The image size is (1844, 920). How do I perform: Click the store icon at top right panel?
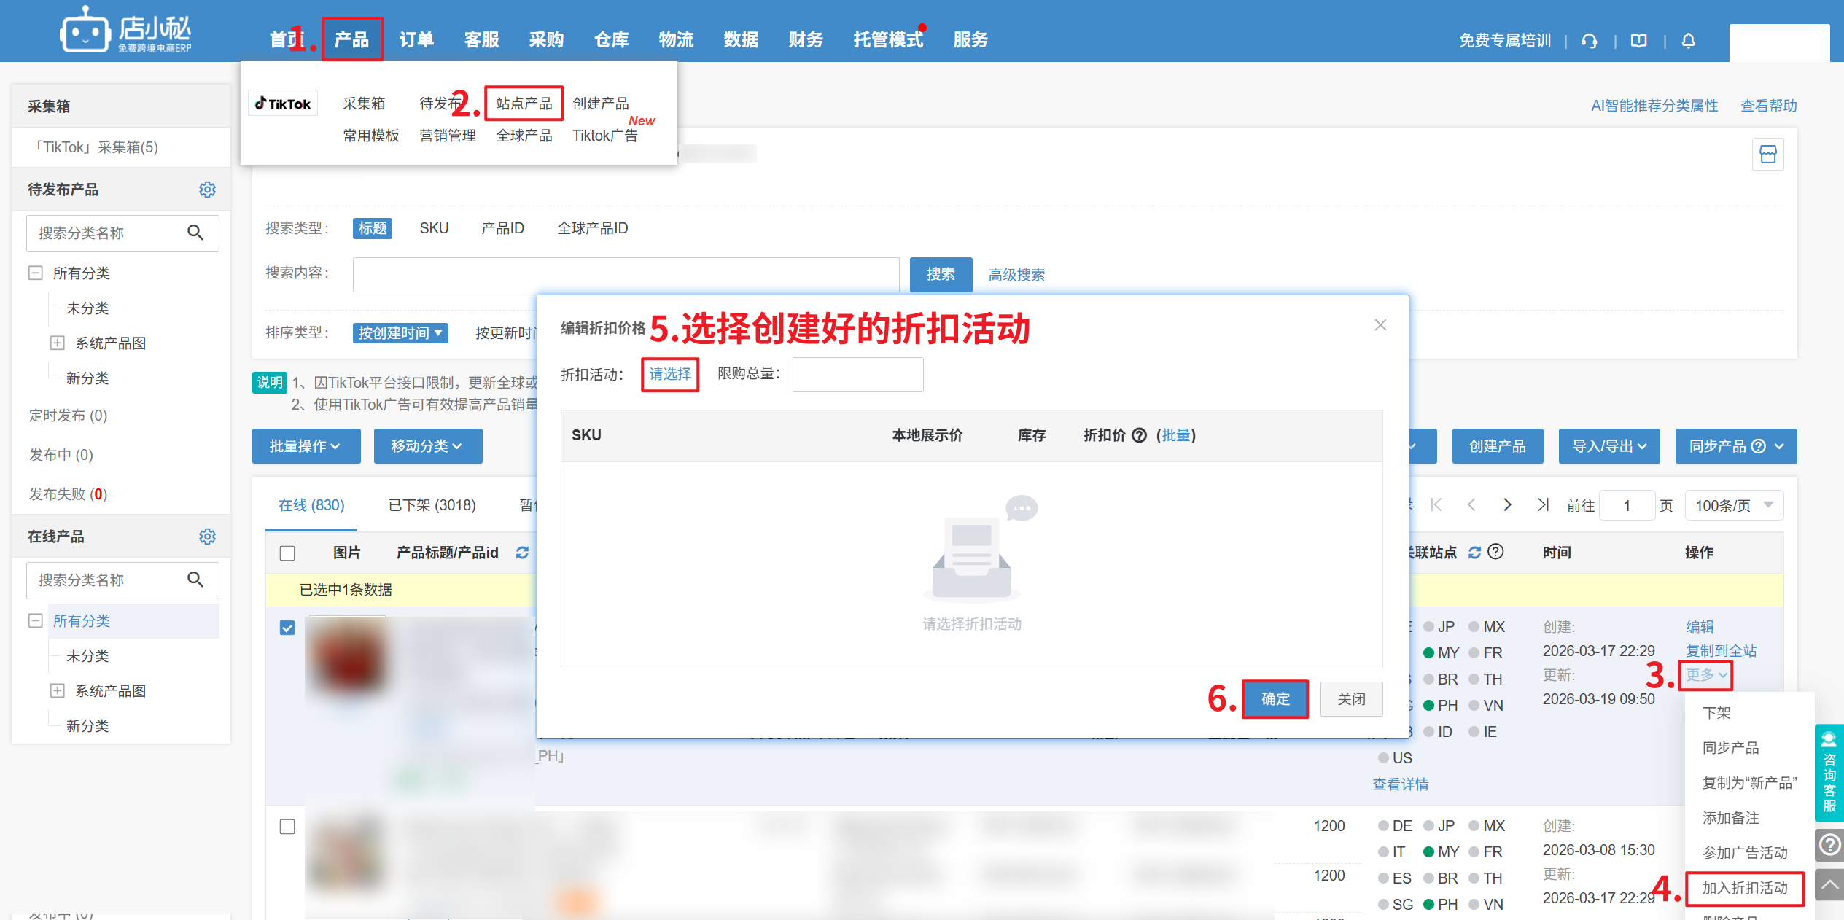[1767, 154]
